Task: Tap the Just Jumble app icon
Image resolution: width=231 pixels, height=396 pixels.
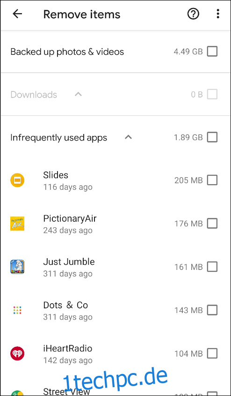Action: [17, 267]
